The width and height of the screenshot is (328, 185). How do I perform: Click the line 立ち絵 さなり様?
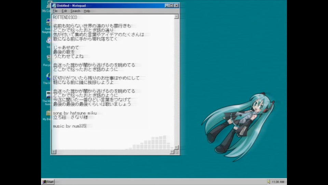tap(70, 117)
